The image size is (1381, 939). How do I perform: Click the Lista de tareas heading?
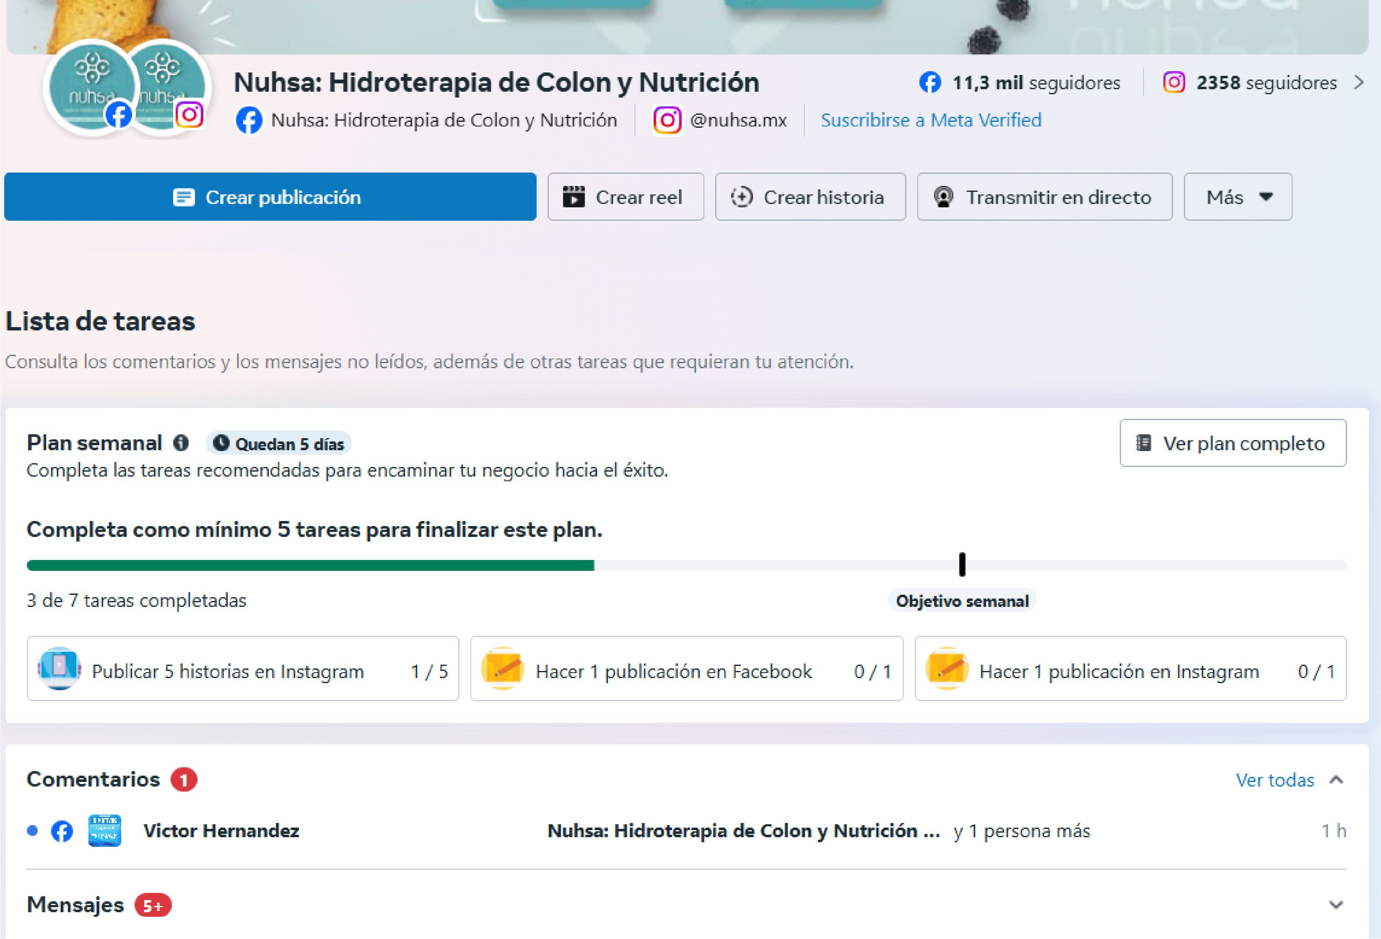[101, 321]
